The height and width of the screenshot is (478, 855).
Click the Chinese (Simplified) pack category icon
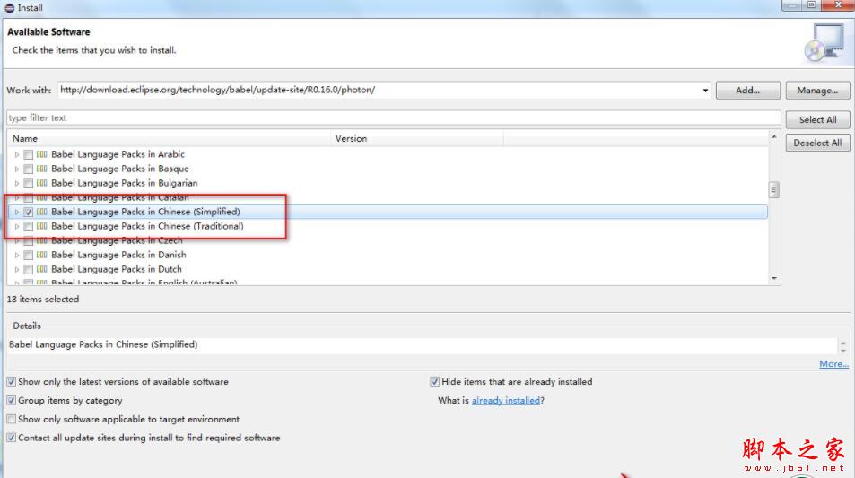[42, 212]
